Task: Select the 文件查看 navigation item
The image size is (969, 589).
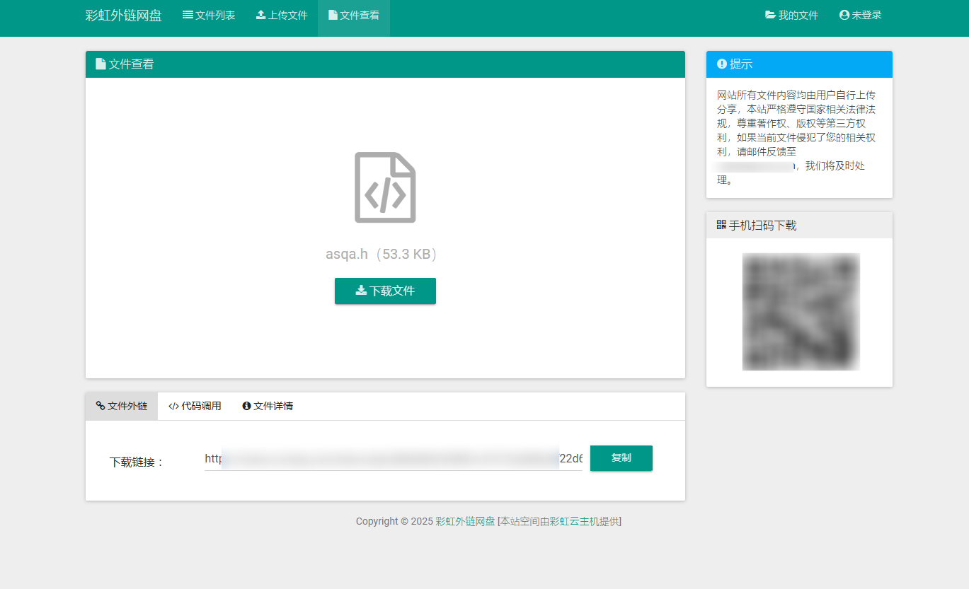Action: tap(354, 16)
